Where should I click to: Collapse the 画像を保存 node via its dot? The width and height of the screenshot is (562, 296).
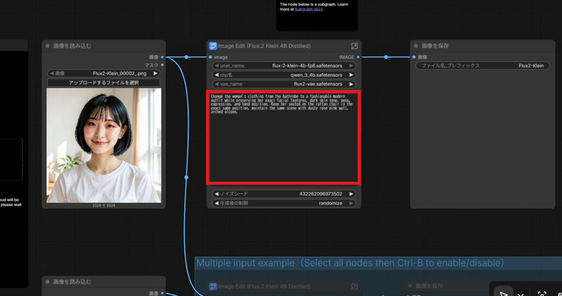[x=416, y=46]
